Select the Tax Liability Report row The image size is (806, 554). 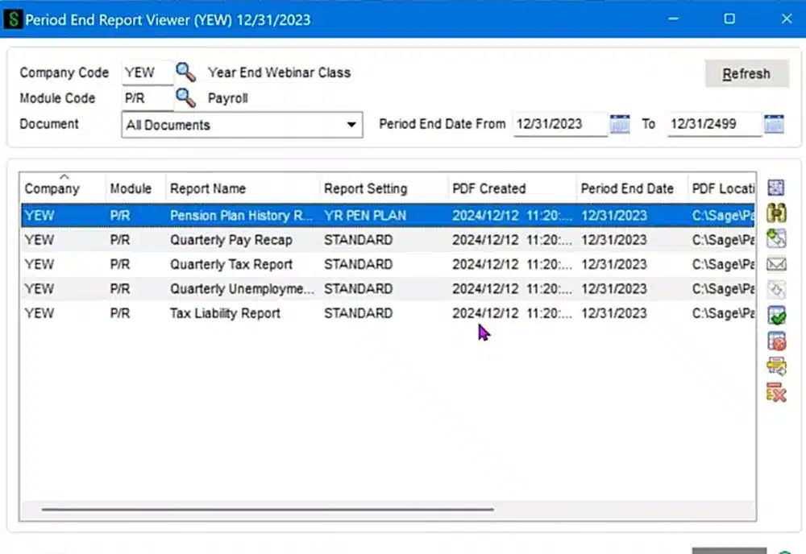(x=225, y=313)
